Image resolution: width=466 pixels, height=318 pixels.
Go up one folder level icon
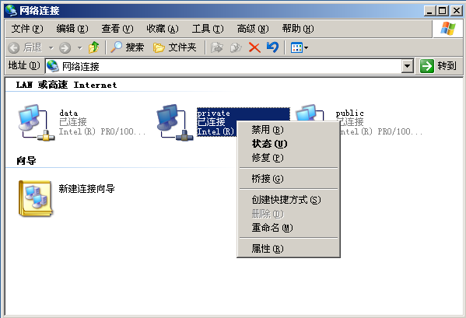pyautogui.click(x=94, y=47)
